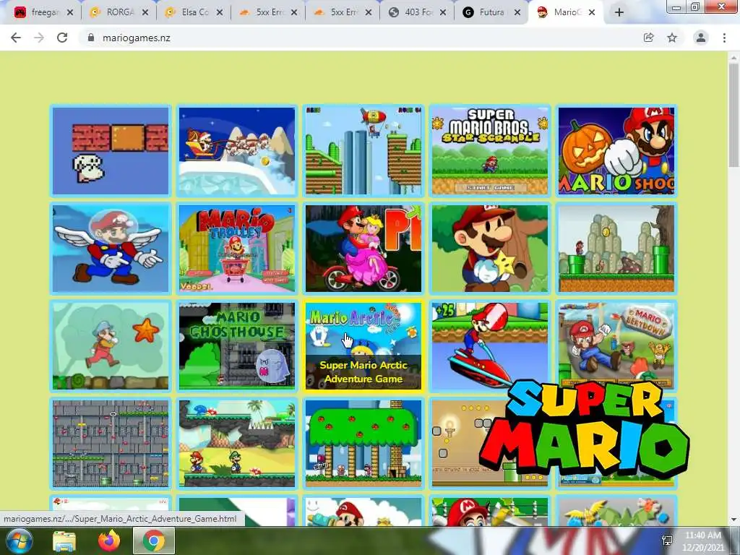Close the RORGA tab
The height and width of the screenshot is (555, 740).
click(x=145, y=13)
